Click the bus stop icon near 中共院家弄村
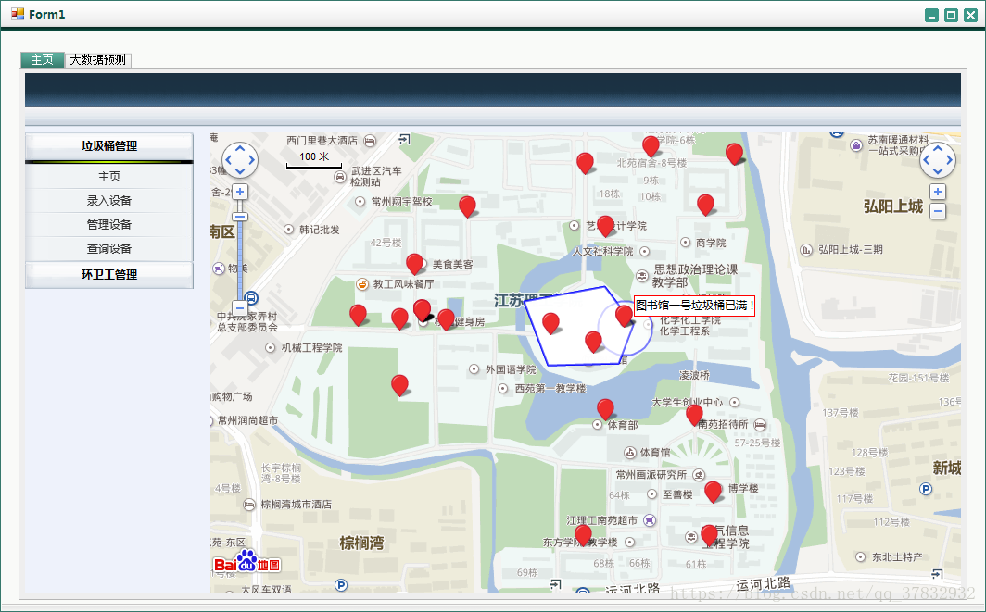The height and width of the screenshot is (612, 986). click(251, 299)
